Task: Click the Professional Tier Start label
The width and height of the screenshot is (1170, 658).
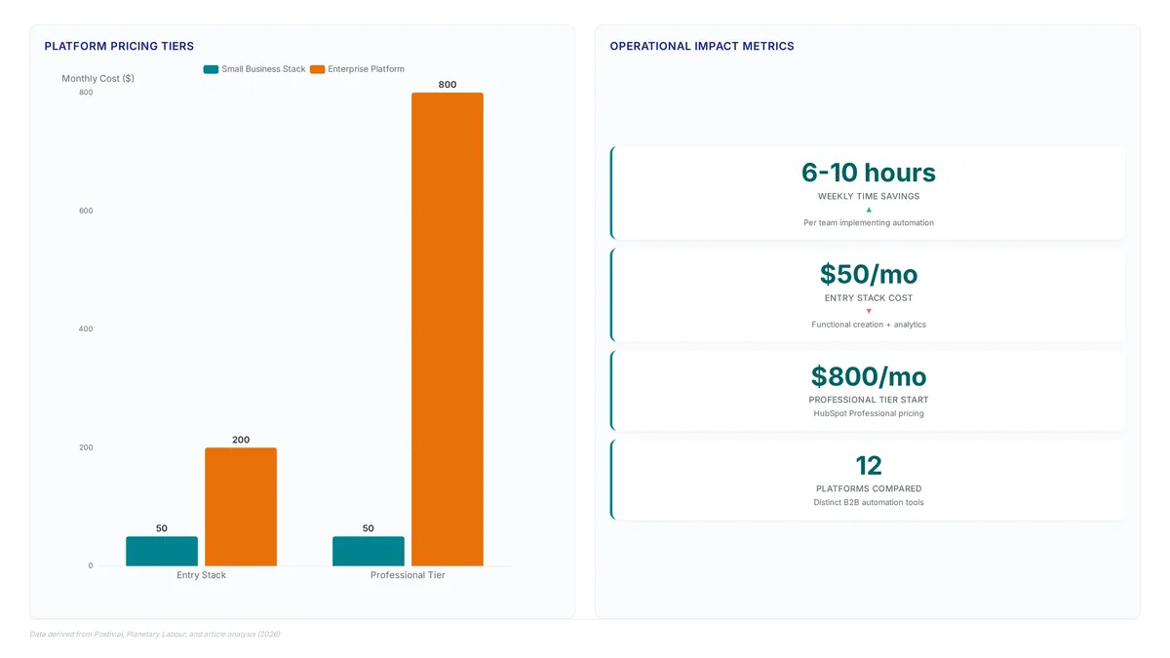Action: click(x=869, y=400)
